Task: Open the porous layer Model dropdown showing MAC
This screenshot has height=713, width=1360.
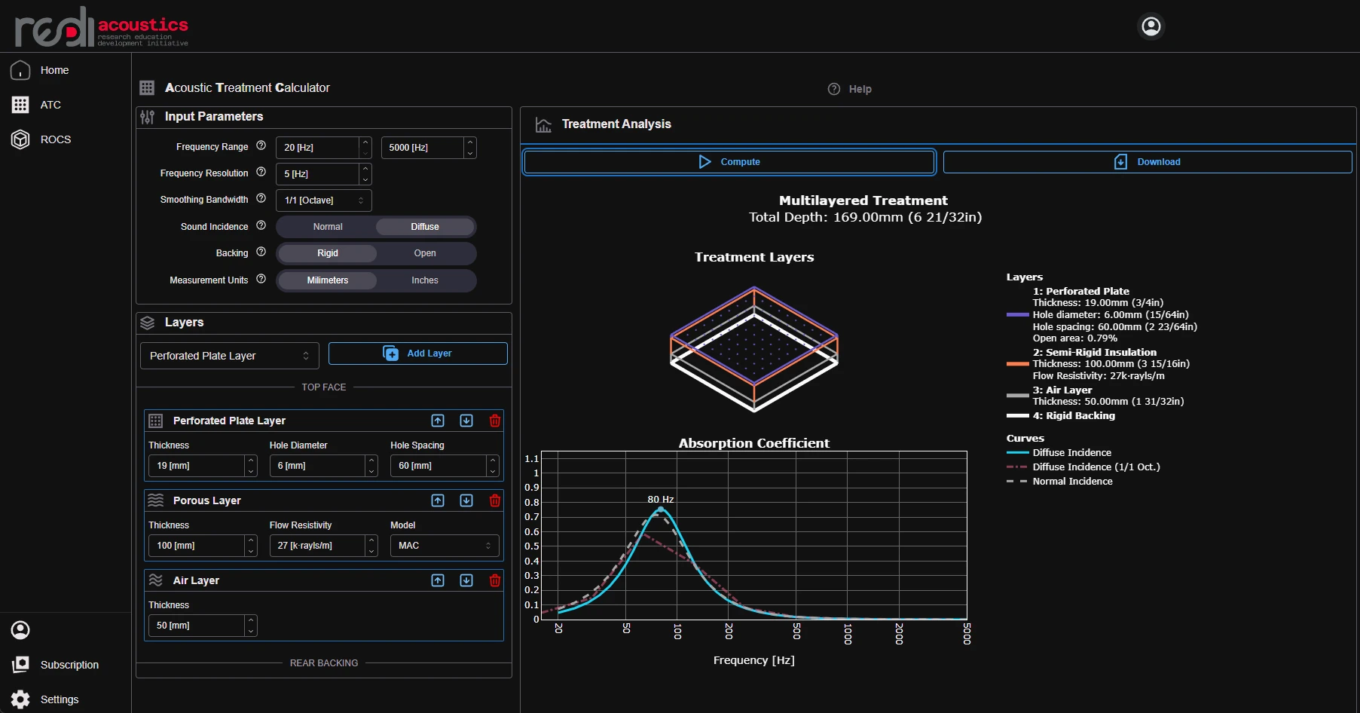Action: tap(444, 546)
